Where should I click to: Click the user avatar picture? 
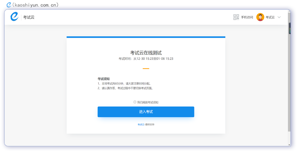(260, 17)
